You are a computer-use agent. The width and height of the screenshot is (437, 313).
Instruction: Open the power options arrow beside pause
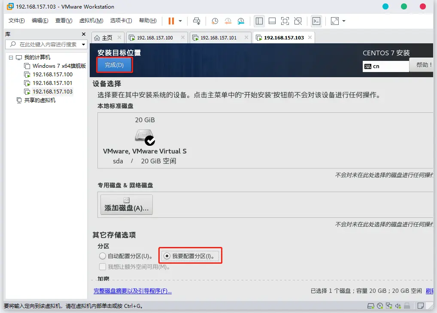[180, 21]
